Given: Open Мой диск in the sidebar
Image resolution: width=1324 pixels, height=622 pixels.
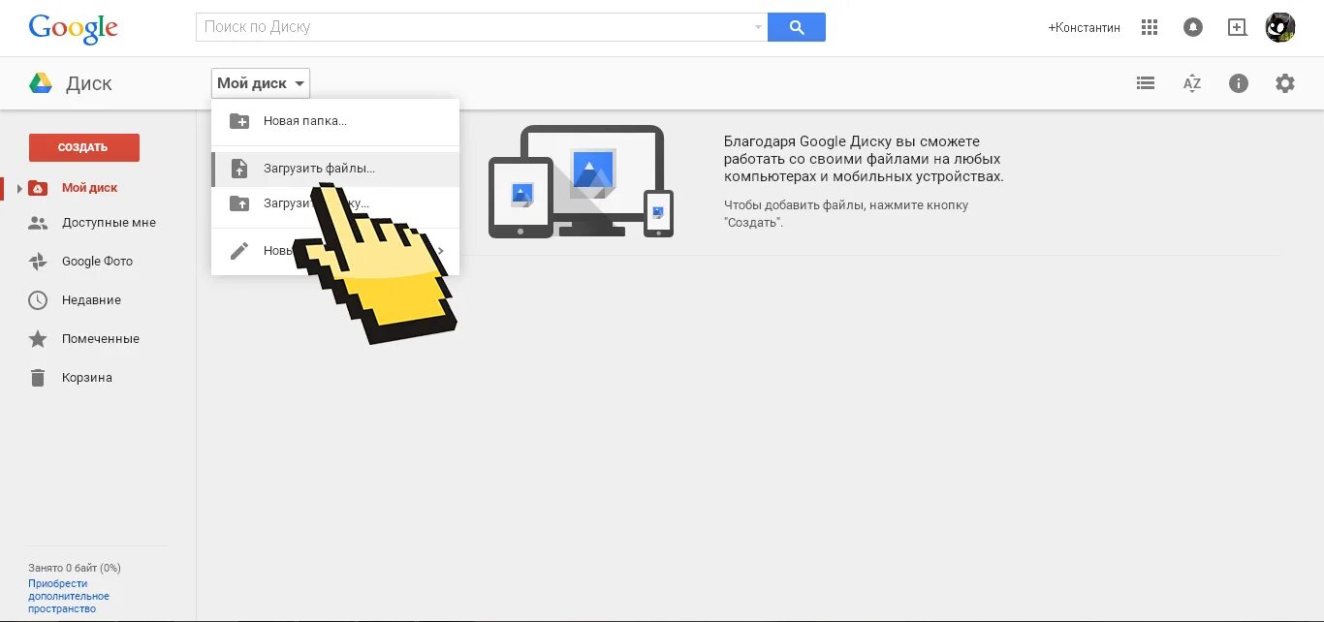Looking at the screenshot, I should (89, 188).
